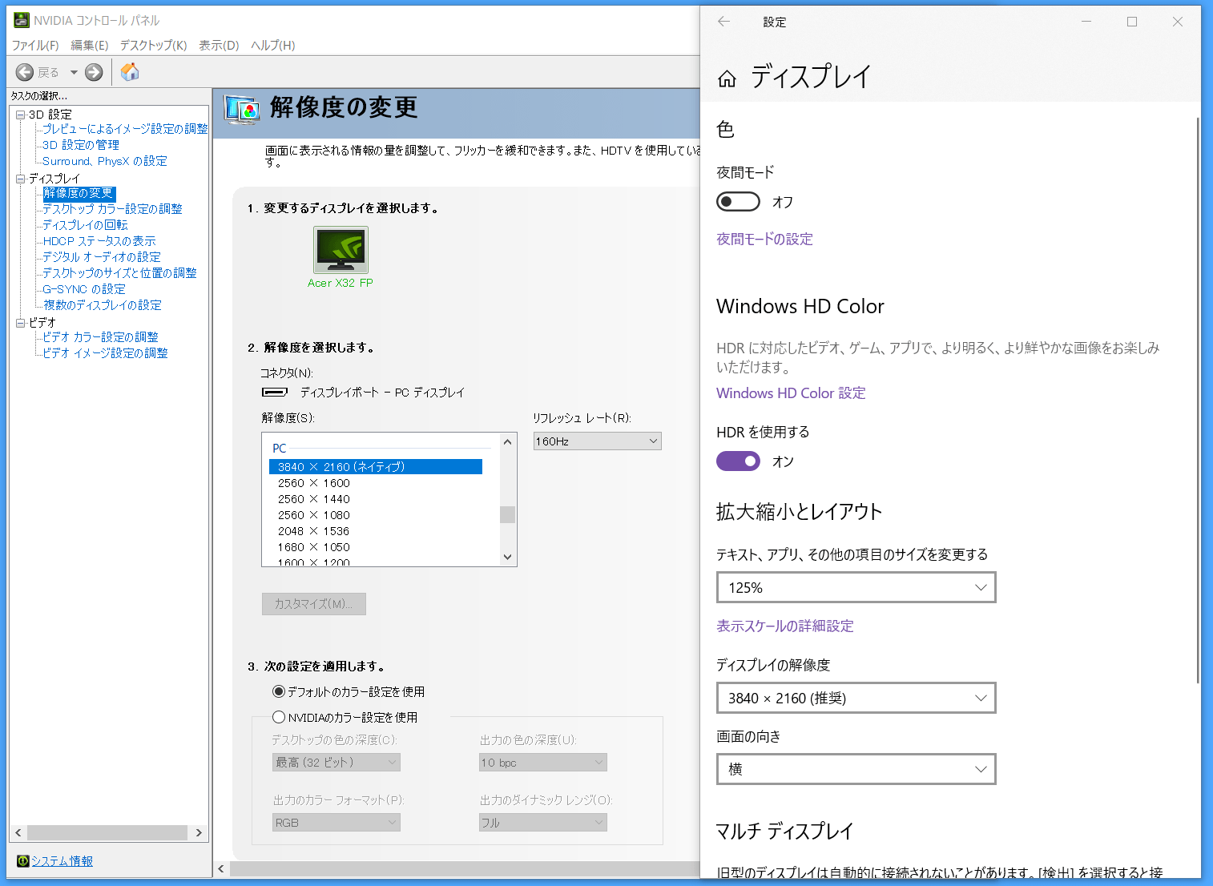
Task: Open the 160Hz refresh rate dropdown
Action: coord(598,441)
